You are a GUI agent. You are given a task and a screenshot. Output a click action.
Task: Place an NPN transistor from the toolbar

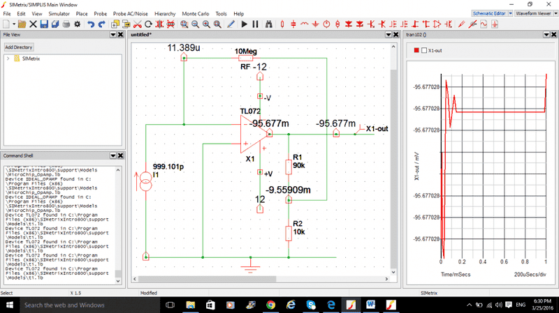371,24
